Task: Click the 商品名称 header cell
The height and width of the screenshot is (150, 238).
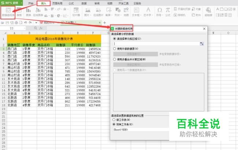Action: click(x=46, y=45)
